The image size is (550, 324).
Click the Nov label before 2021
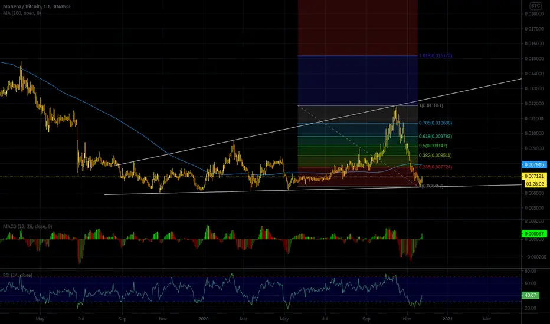407,319
